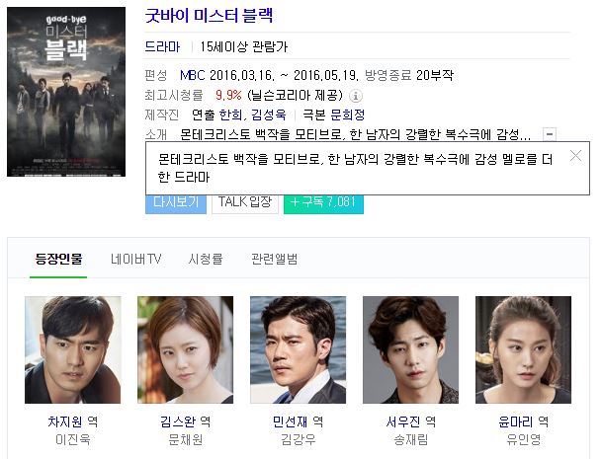Switch to the 네이버TV tab
The width and height of the screenshot is (602, 459).
(x=135, y=260)
